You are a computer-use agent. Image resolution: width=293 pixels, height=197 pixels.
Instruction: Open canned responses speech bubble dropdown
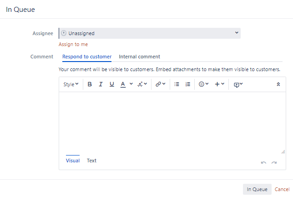tap(238, 85)
